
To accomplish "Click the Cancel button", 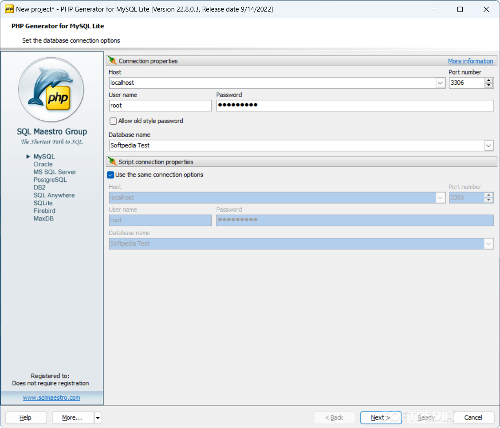I will point(473,417).
